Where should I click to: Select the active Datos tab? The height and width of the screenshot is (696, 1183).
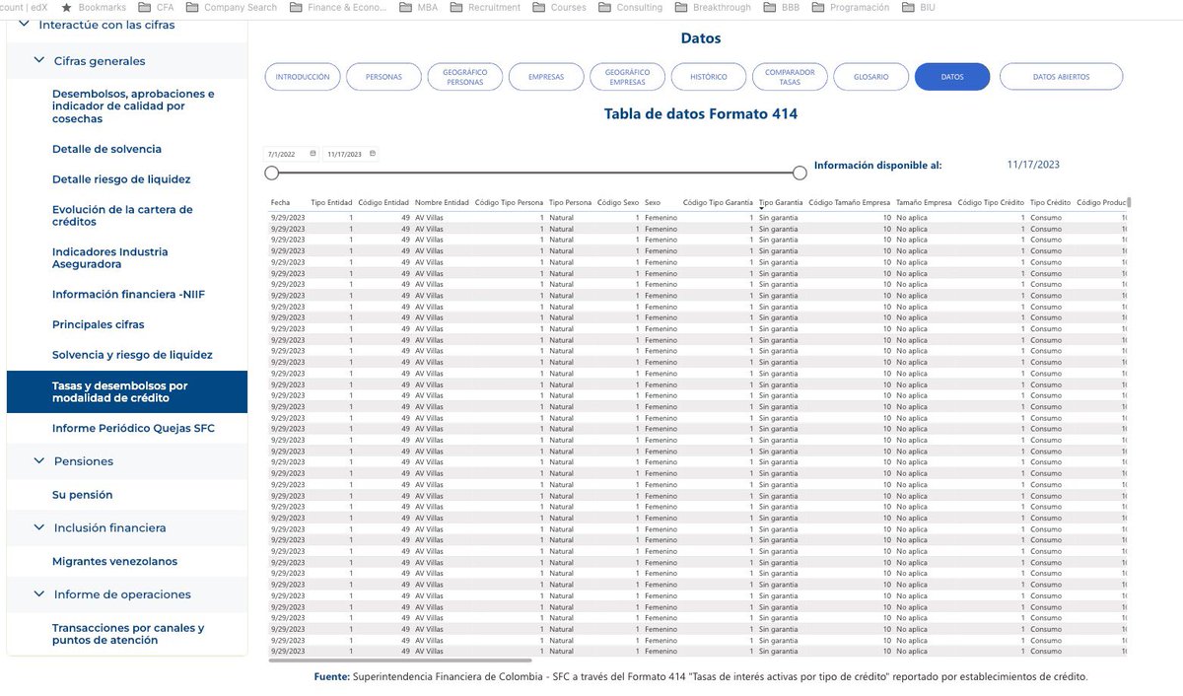point(952,77)
